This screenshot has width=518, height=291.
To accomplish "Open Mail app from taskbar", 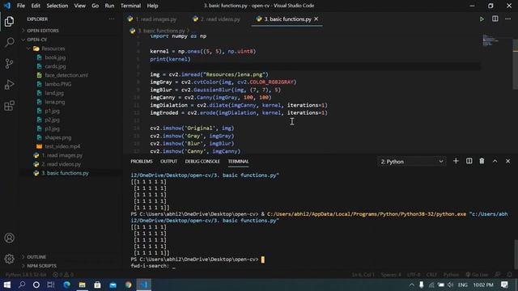I will pyautogui.click(x=113, y=285).
